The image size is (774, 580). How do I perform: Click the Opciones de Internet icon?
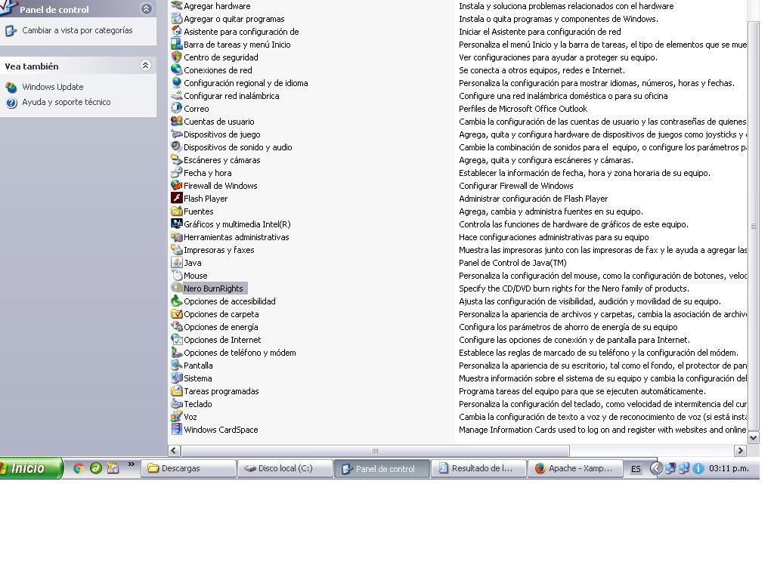click(x=177, y=339)
